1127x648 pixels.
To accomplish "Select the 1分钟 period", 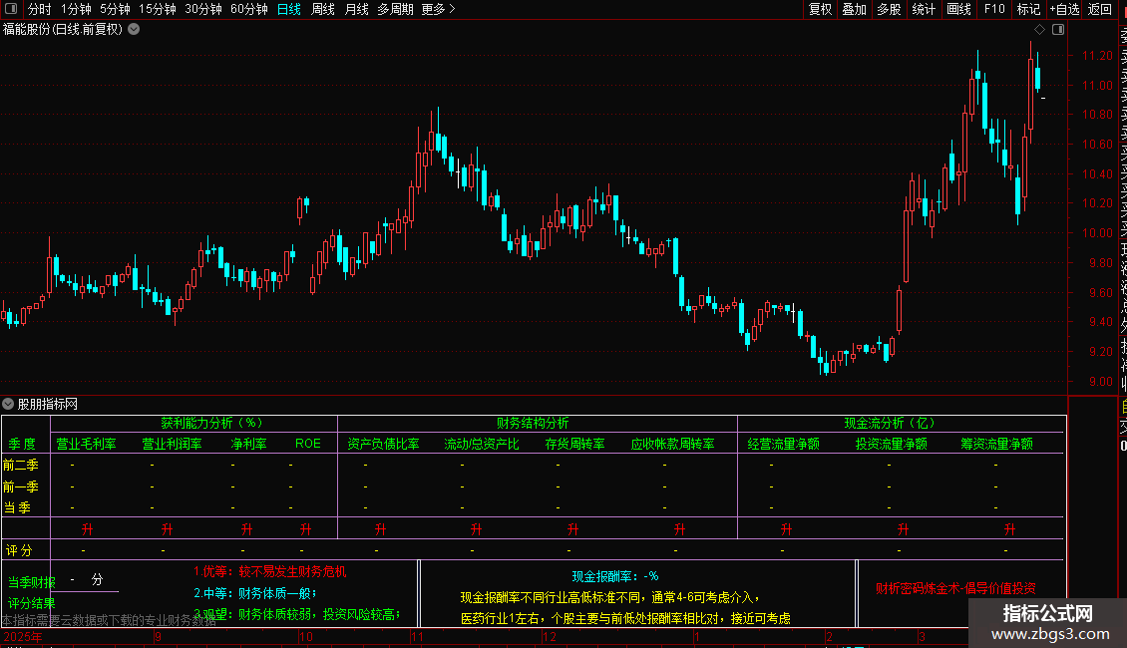I will click(x=76, y=9).
